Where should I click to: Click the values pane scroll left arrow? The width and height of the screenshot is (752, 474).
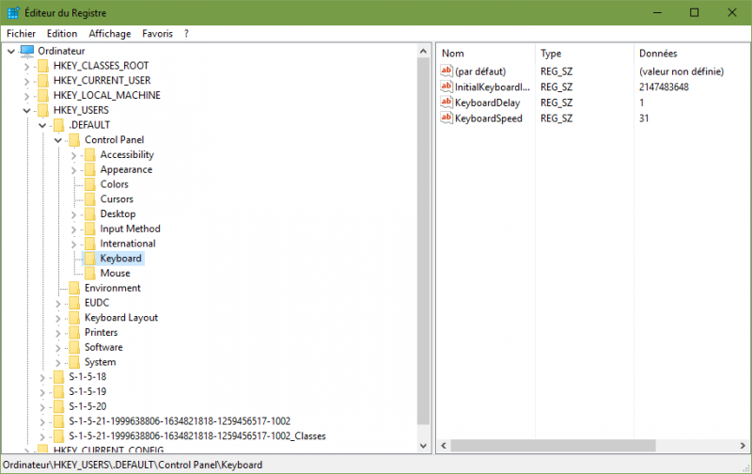444,446
